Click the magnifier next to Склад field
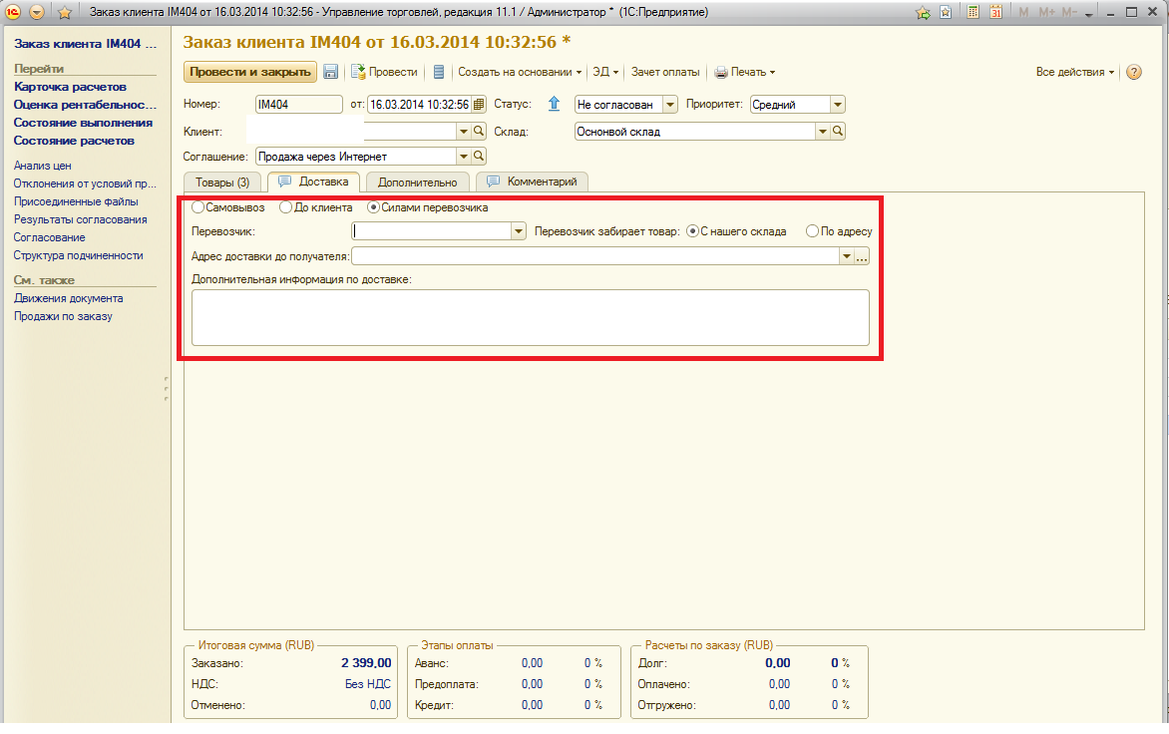 click(838, 132)
